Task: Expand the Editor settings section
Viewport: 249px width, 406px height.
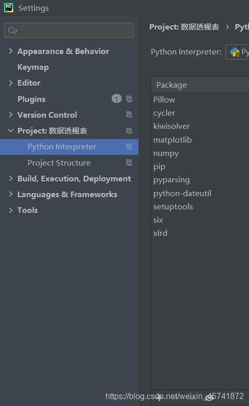Action: pos(11,83)
